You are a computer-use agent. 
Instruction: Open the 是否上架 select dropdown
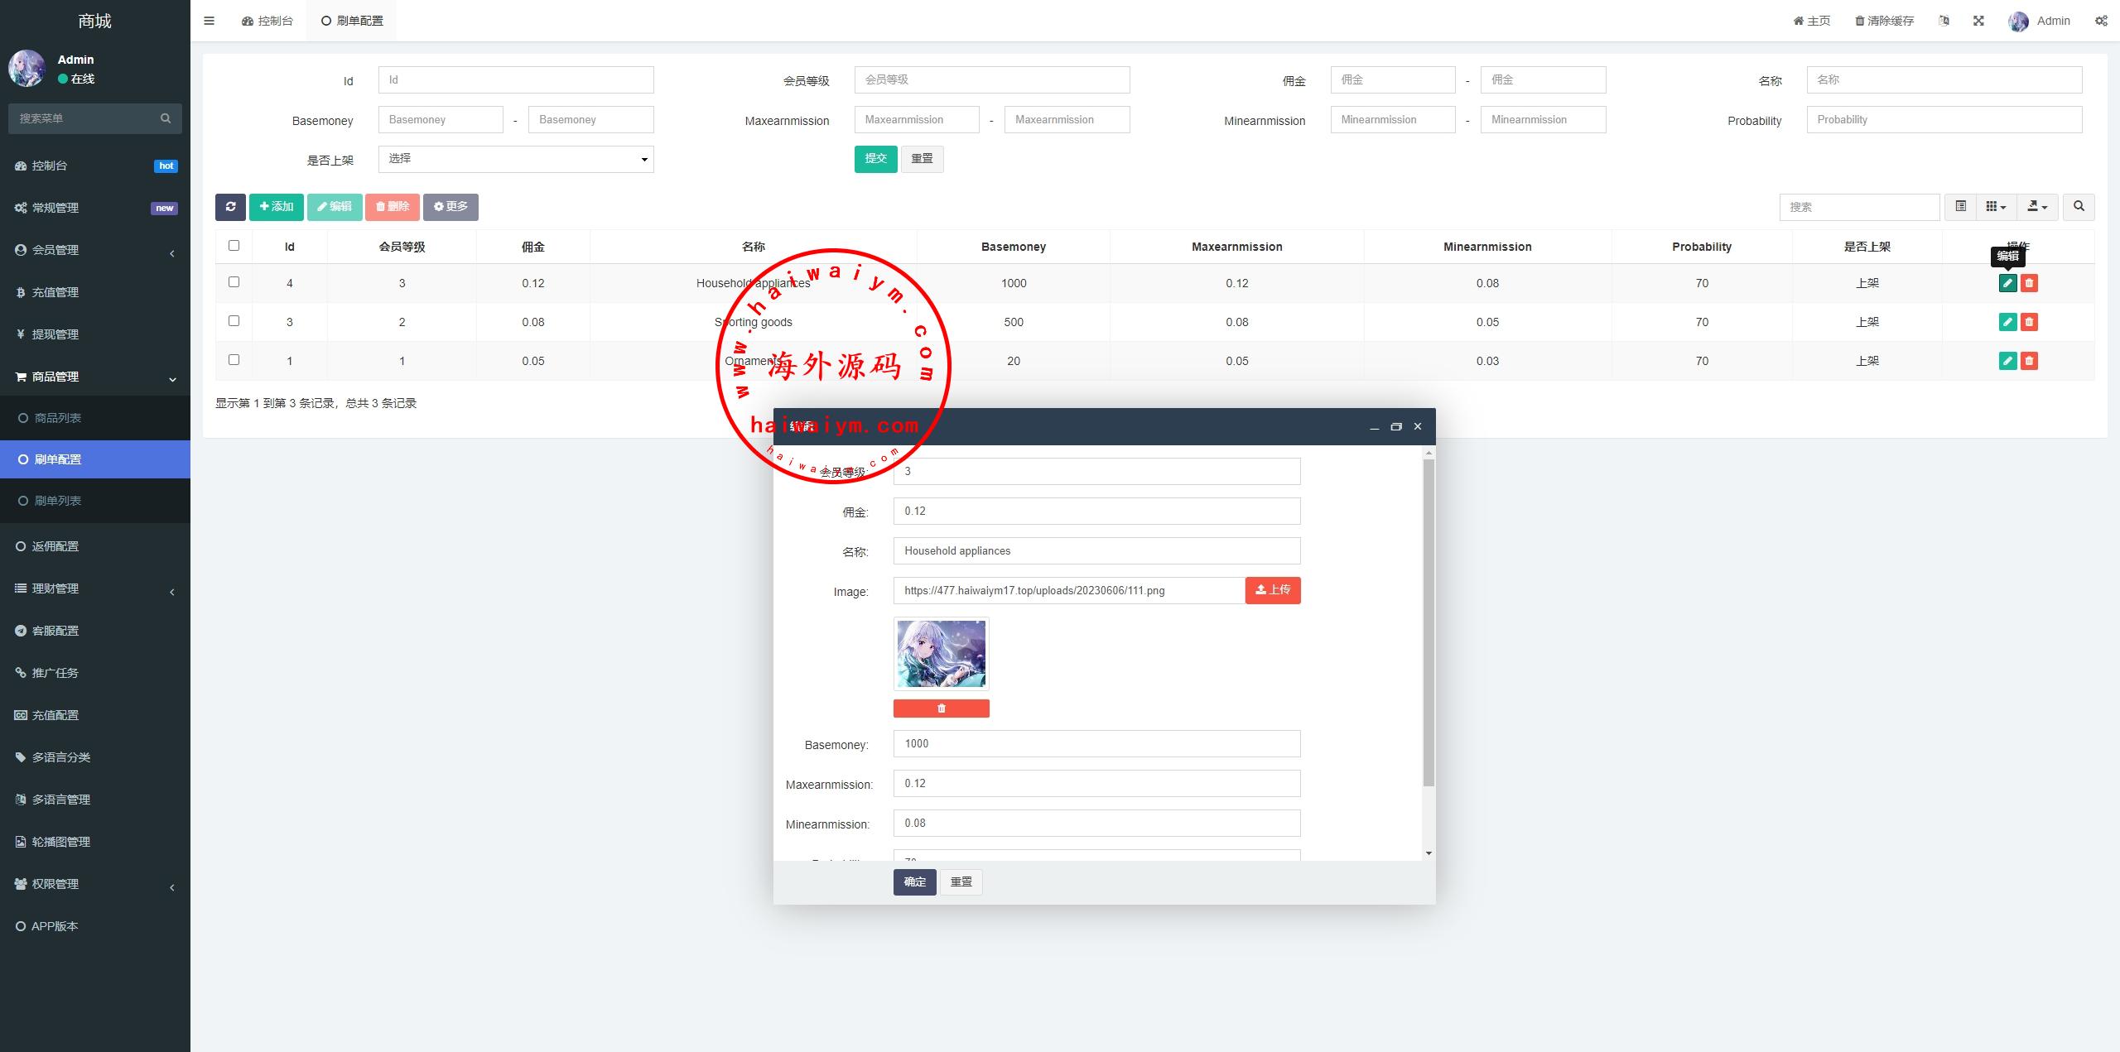[x=515, y=159]
